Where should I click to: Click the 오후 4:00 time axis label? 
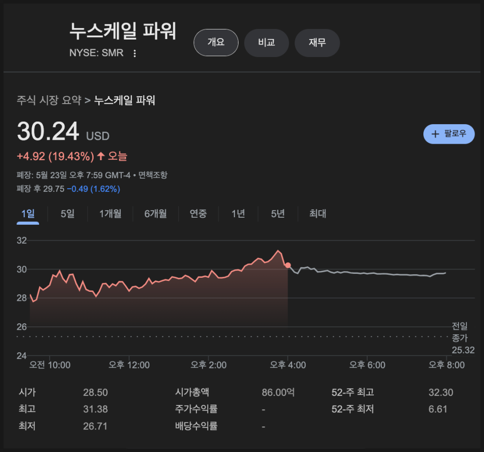pos(288,365)
